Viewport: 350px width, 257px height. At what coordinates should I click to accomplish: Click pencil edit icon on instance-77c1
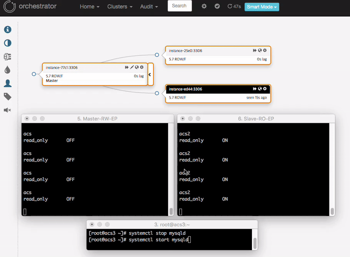point(132,67)
